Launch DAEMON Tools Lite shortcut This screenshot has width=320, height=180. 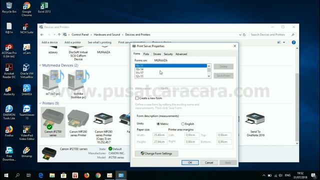(9, 112)
